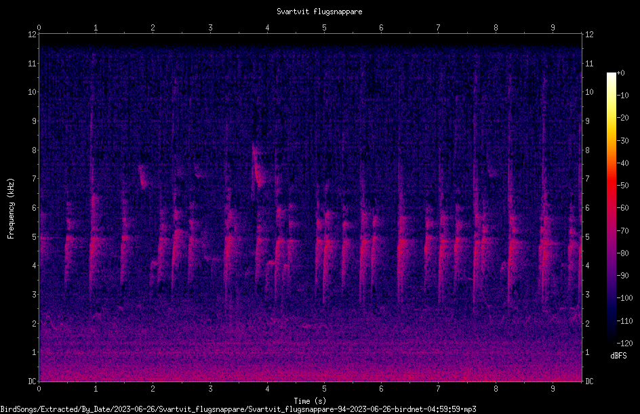Click the "DC" label on the left axis
This screenshot has width=640, height=414.
pyautogui.click(x=32, y=381)
